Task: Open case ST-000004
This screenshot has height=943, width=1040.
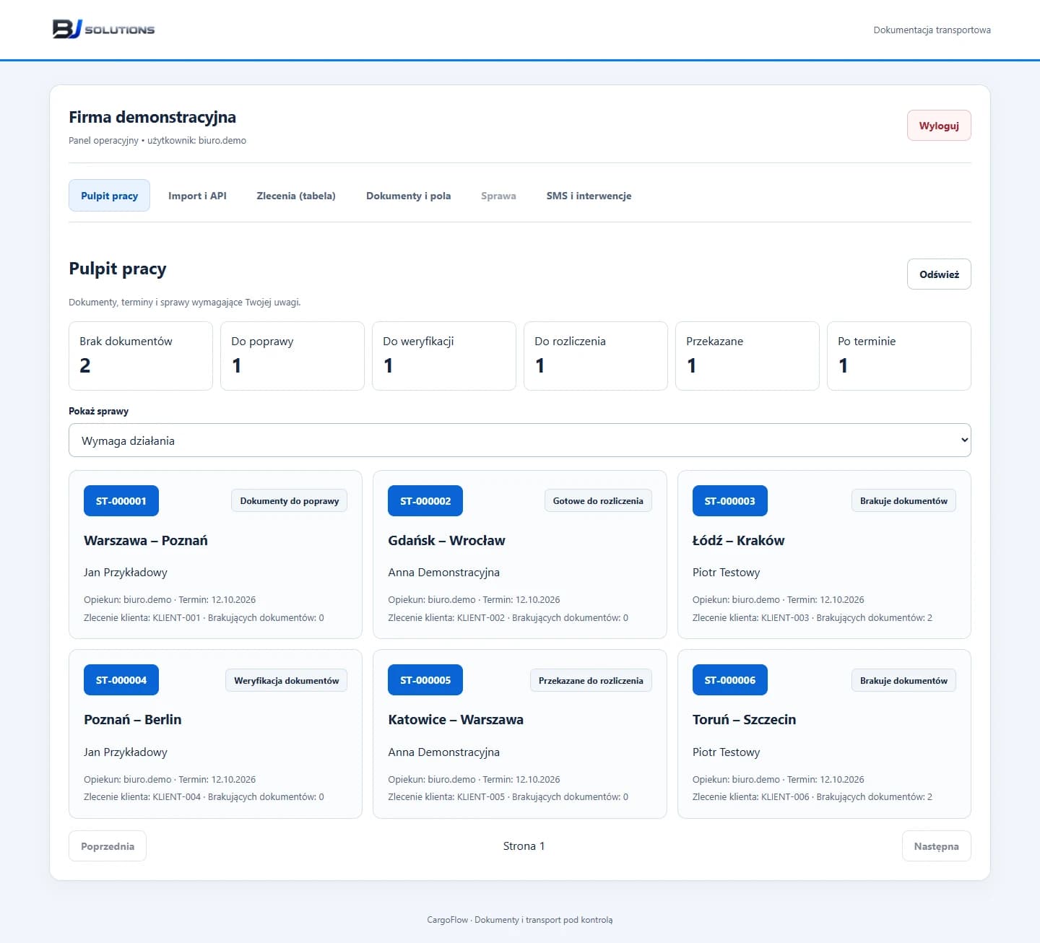Action: [121, 680]
